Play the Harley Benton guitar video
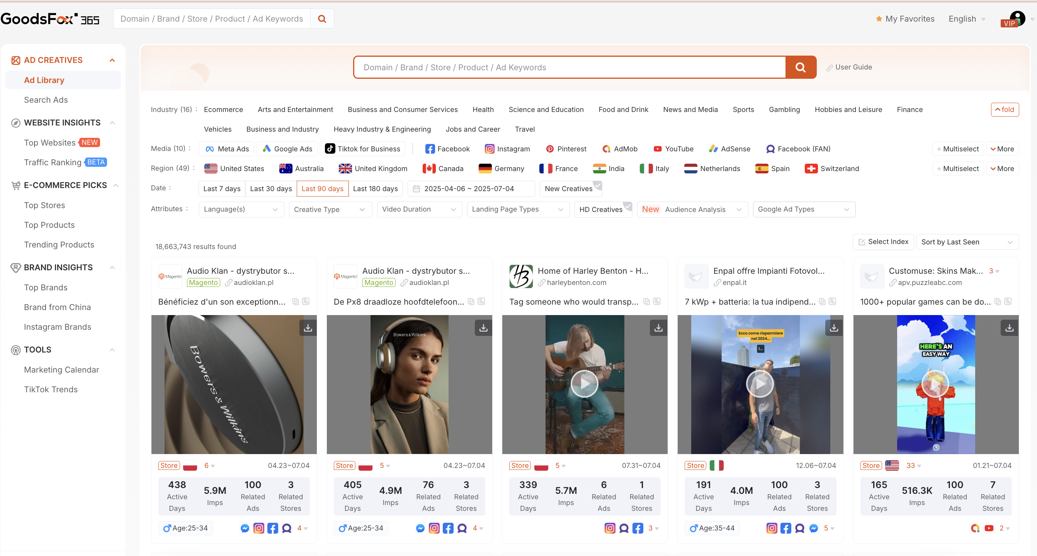 [x=584, y=384]
